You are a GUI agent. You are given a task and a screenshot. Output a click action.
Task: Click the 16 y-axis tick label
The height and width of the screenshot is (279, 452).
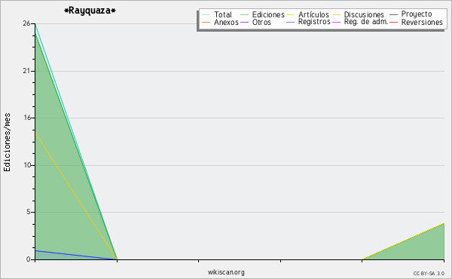tap(26, 118)
